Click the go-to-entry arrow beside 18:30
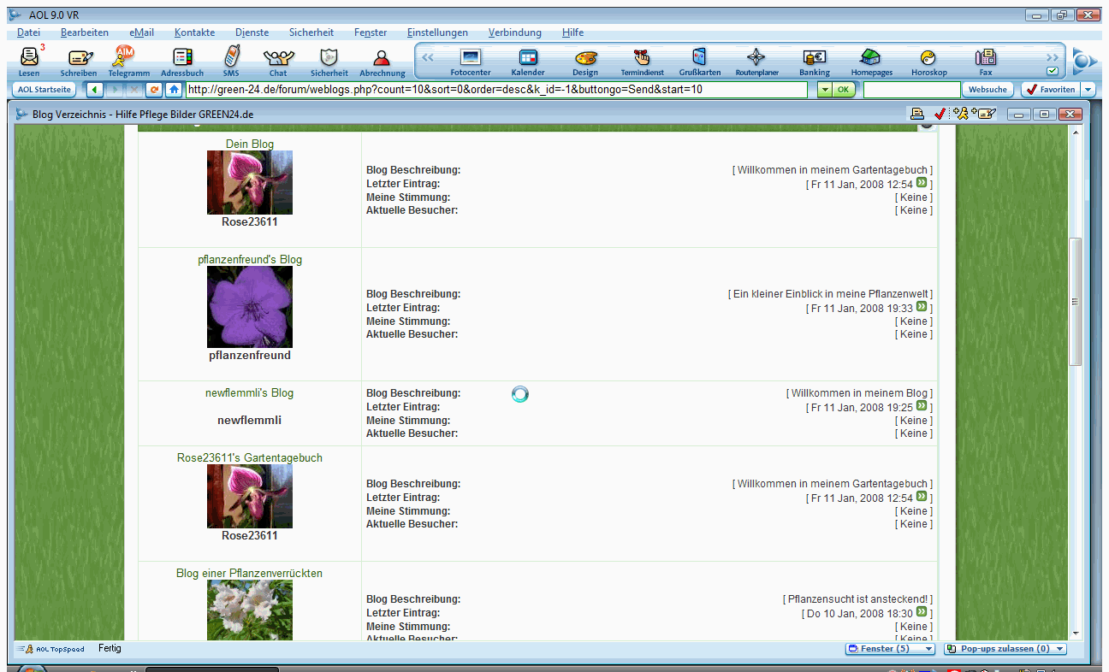This screenshot has height=672, width=1109. coord(922,612)
